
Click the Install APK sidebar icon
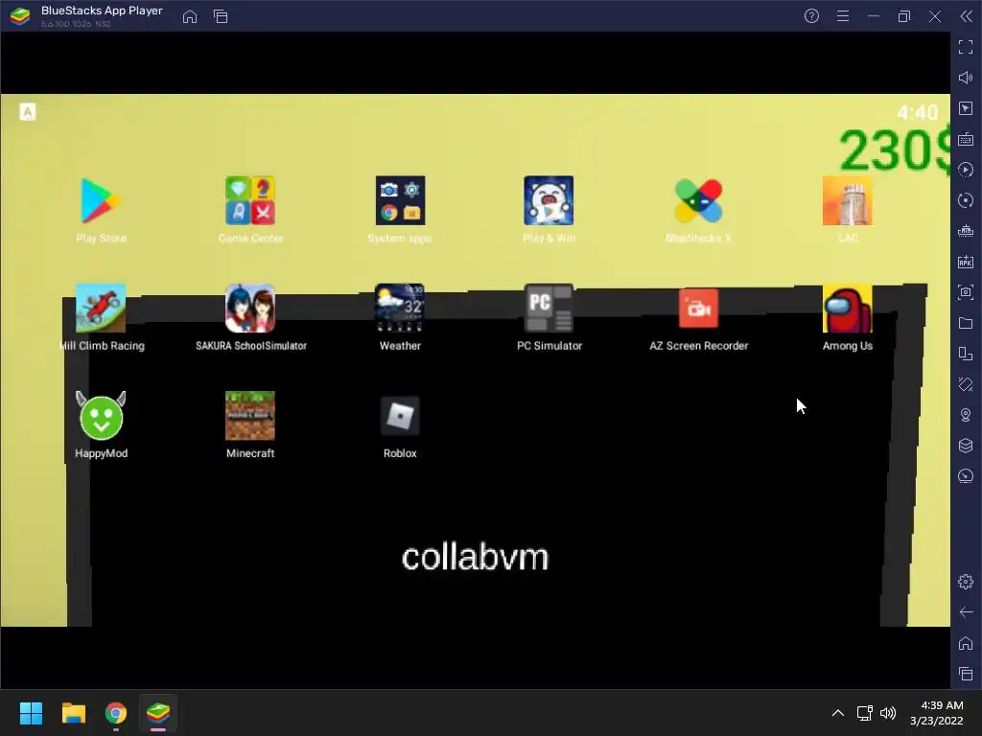click(x=966, y=262)
